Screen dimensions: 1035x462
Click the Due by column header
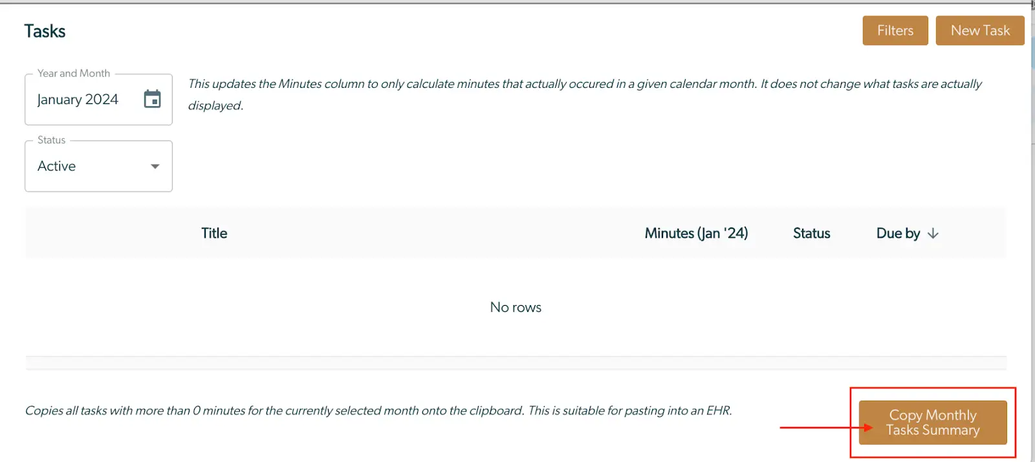pos(898,233)
